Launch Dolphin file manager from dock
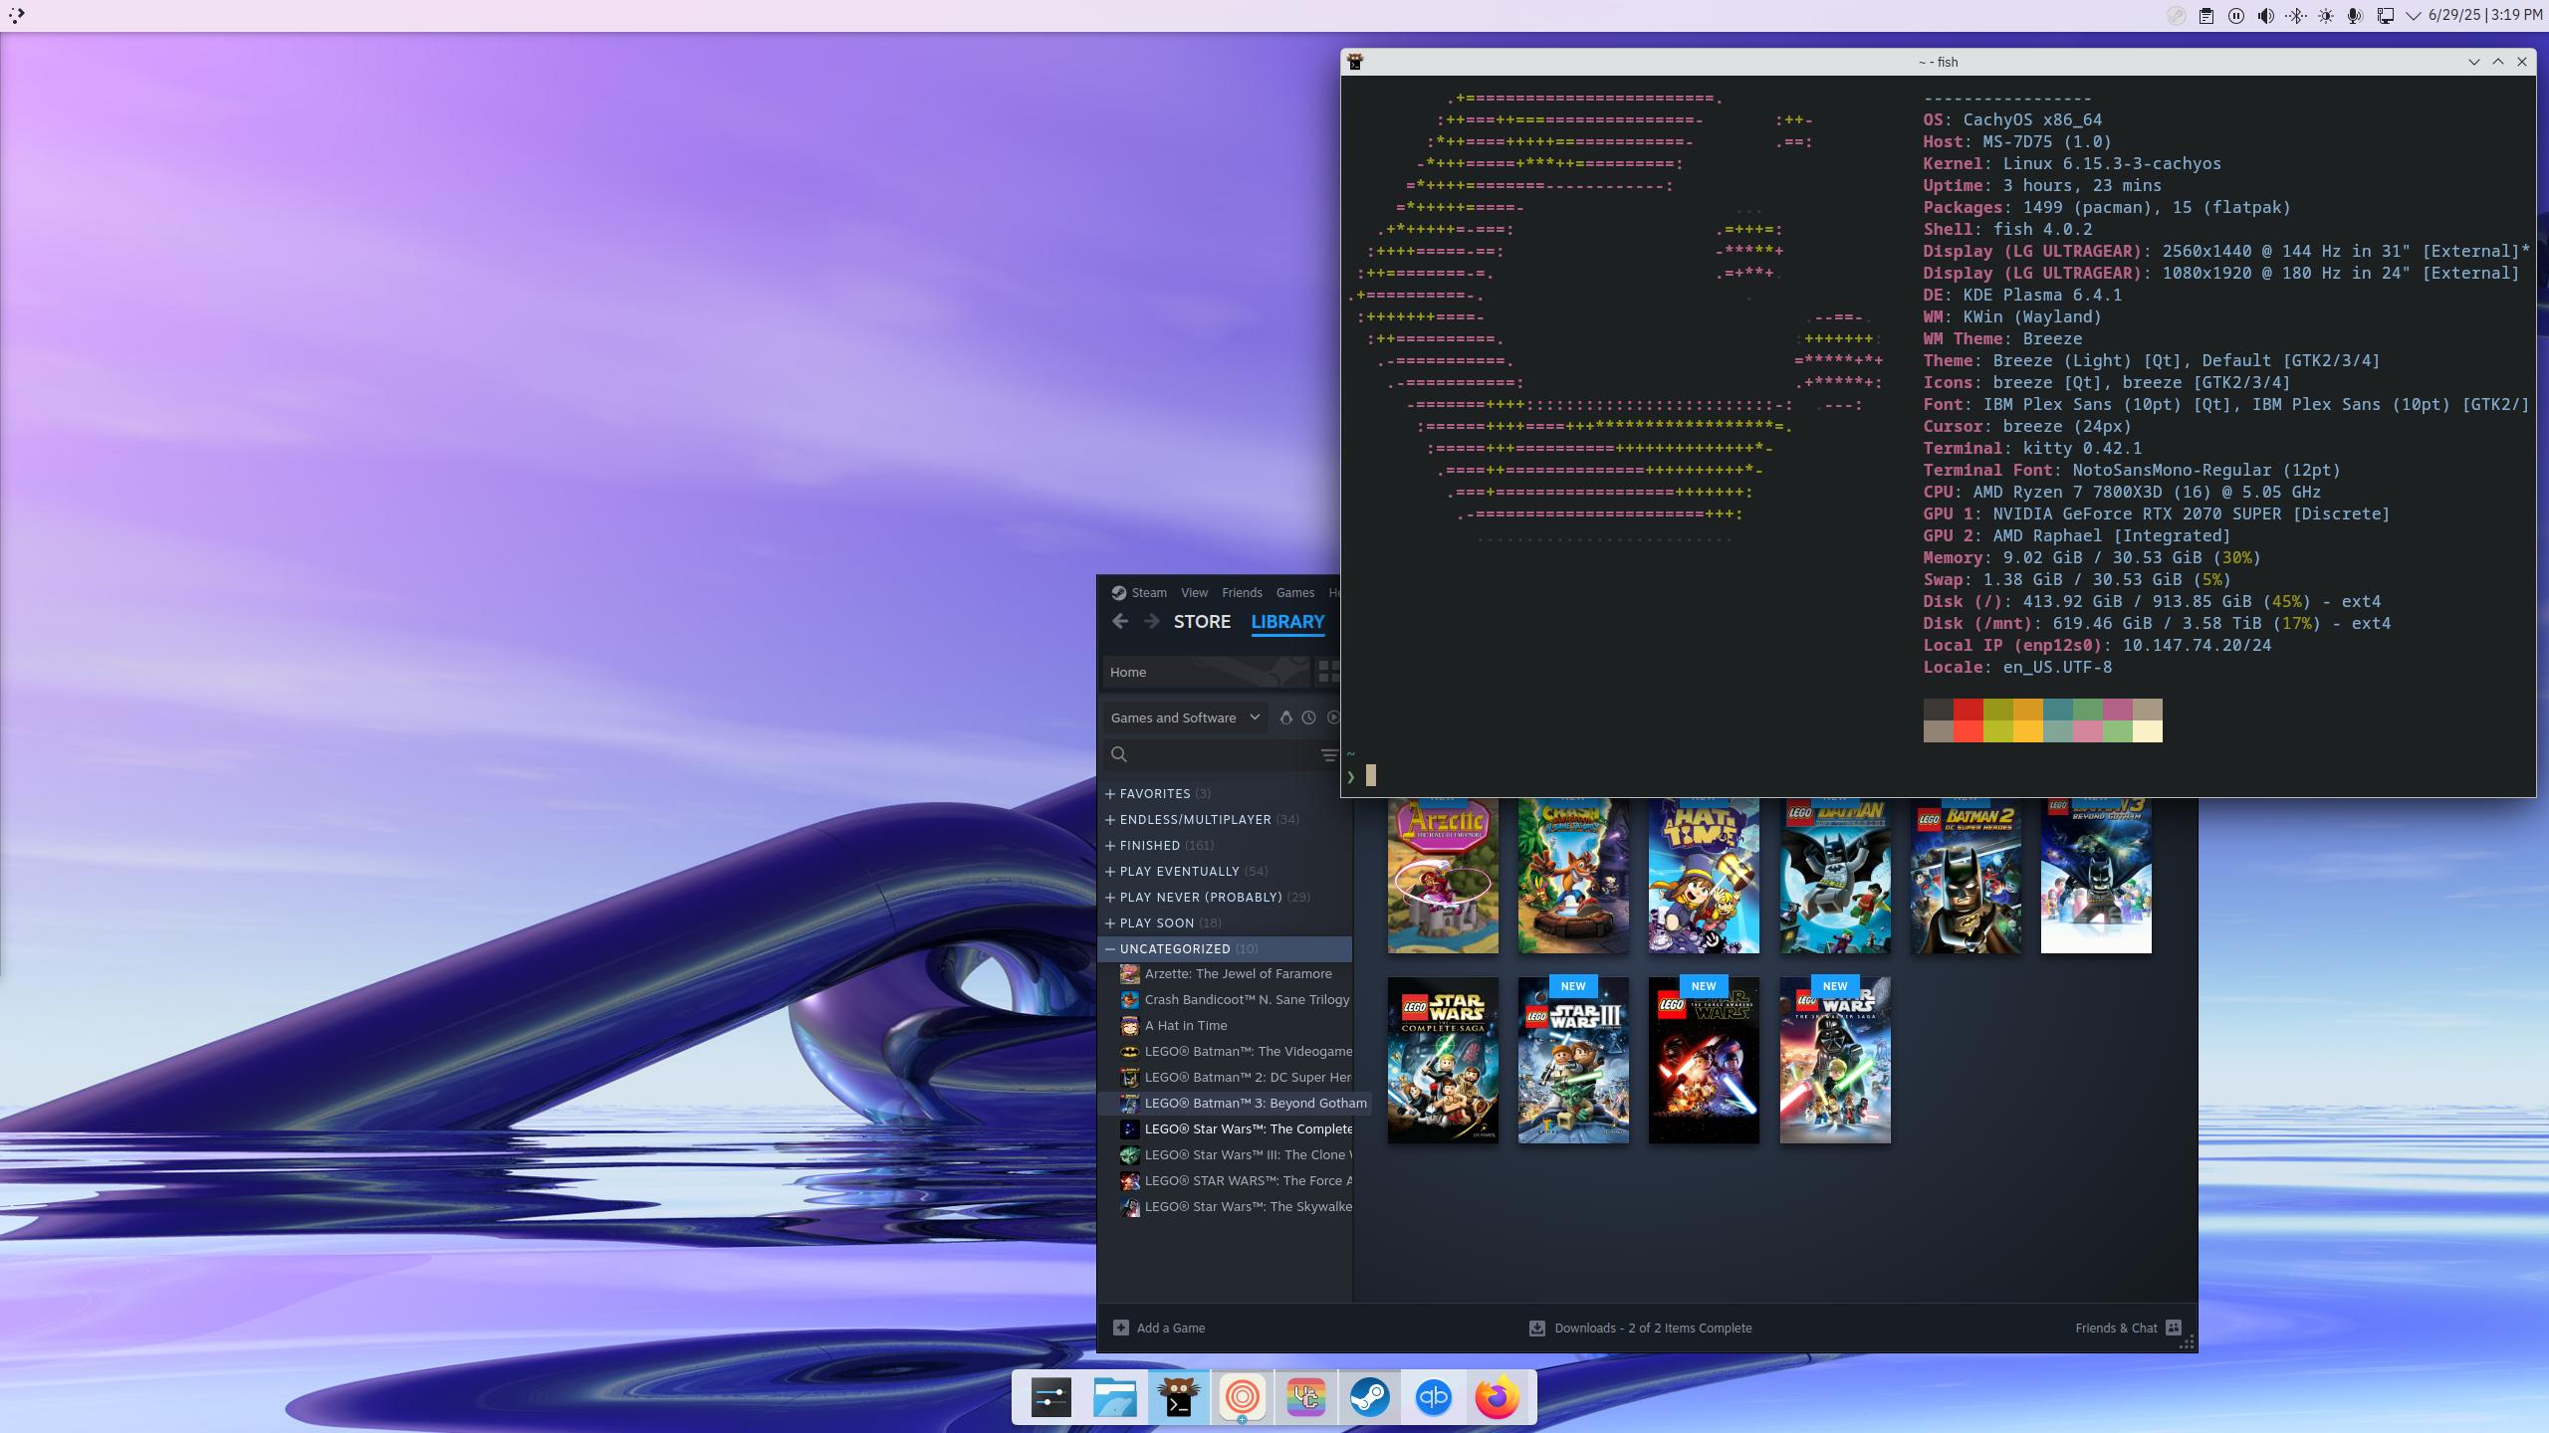Screen dimensions: 2549x1433 (x=1115, y=1397)
